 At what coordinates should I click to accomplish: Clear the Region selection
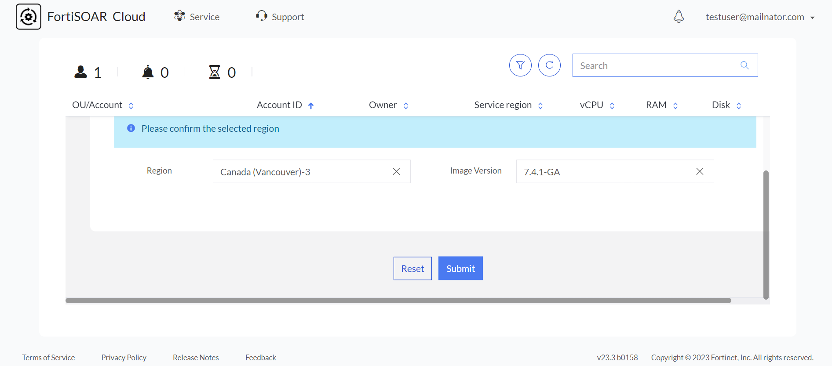coord(396,171)
